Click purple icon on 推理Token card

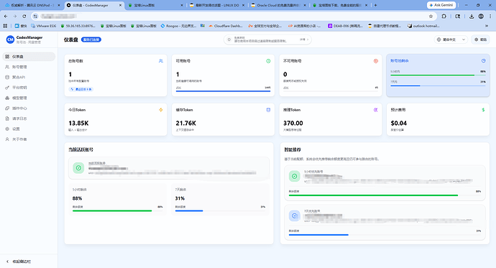pos(376,110)
